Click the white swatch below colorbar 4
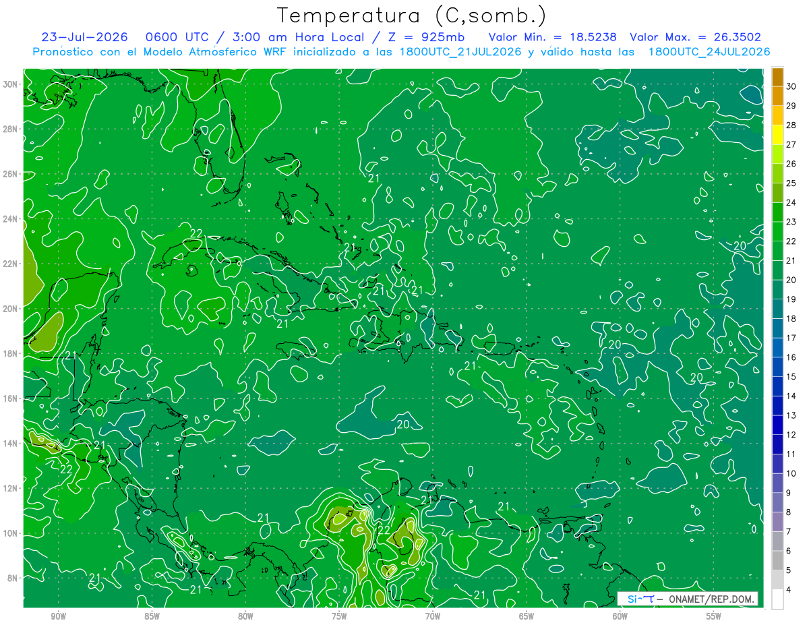Image resolution: width=809 pixels, height=625 pixels. coord(777,599)
